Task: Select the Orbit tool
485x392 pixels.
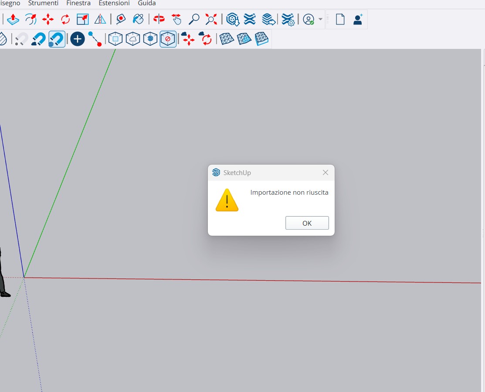Action: 159,19
